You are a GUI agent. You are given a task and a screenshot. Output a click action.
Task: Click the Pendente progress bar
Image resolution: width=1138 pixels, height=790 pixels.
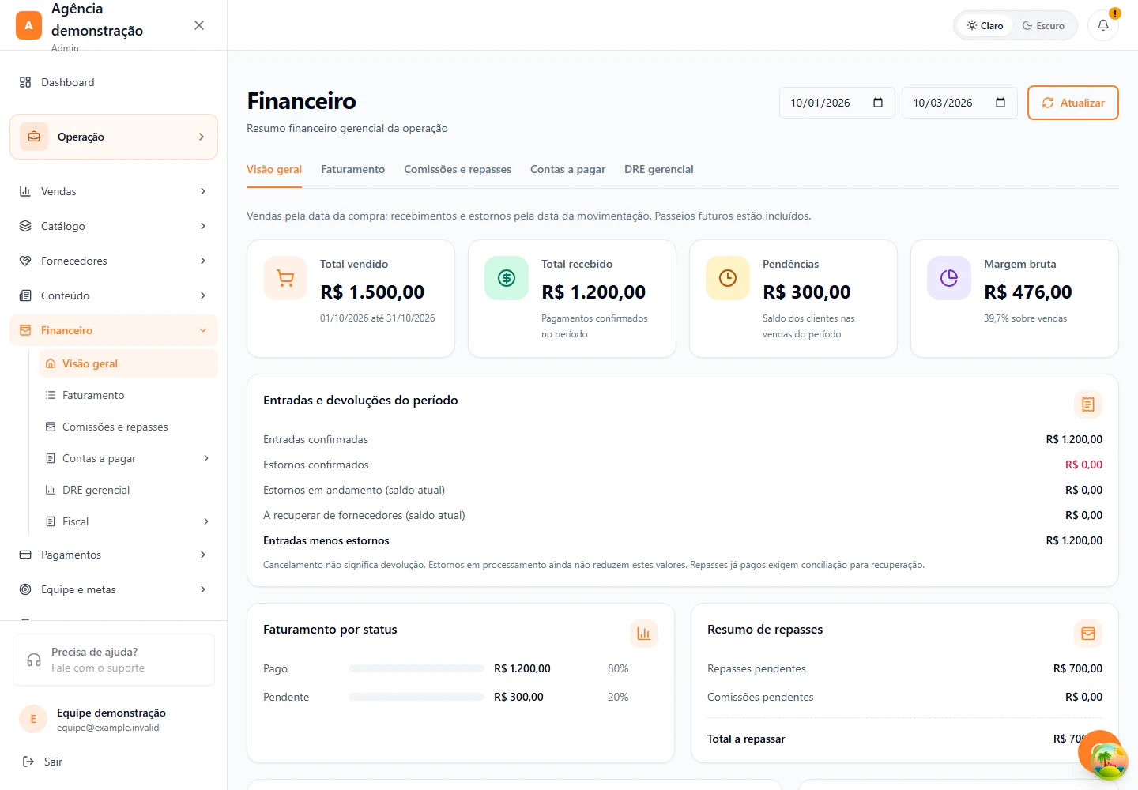(416, 697)
